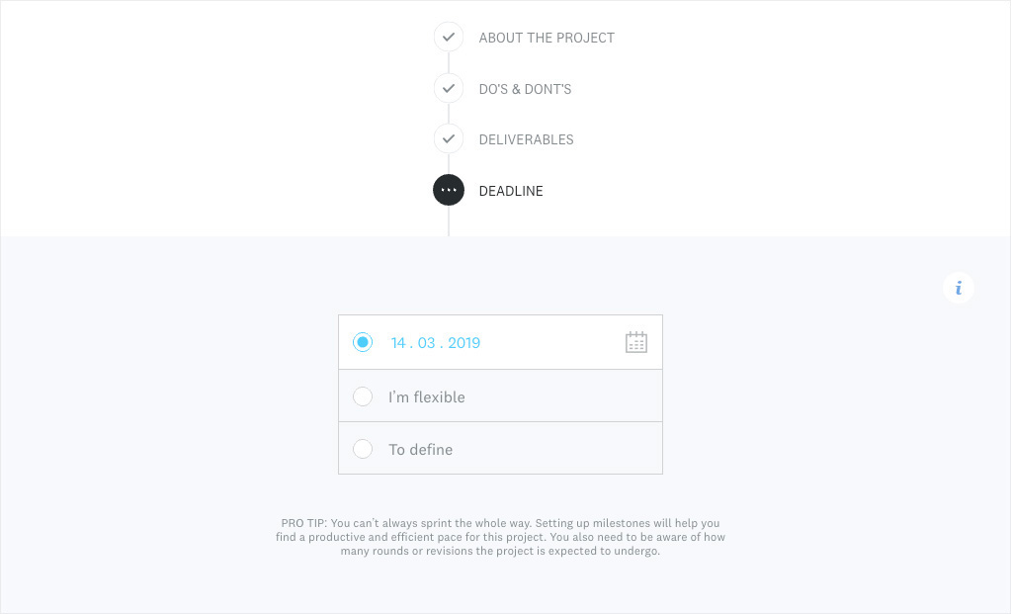Click the month 03 in date field
1011x614 pixels.
[x=426, y=343]
